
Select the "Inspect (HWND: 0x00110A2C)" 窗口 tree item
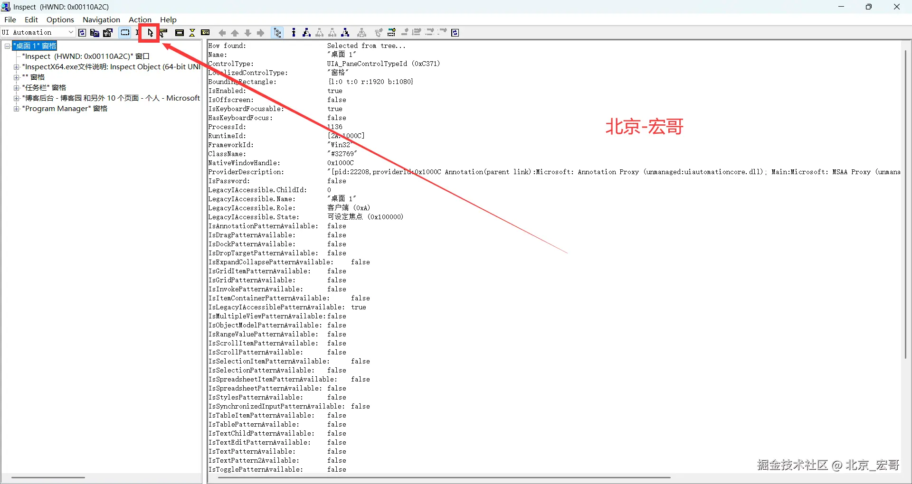pyautogui.click(x=86, y=56)
